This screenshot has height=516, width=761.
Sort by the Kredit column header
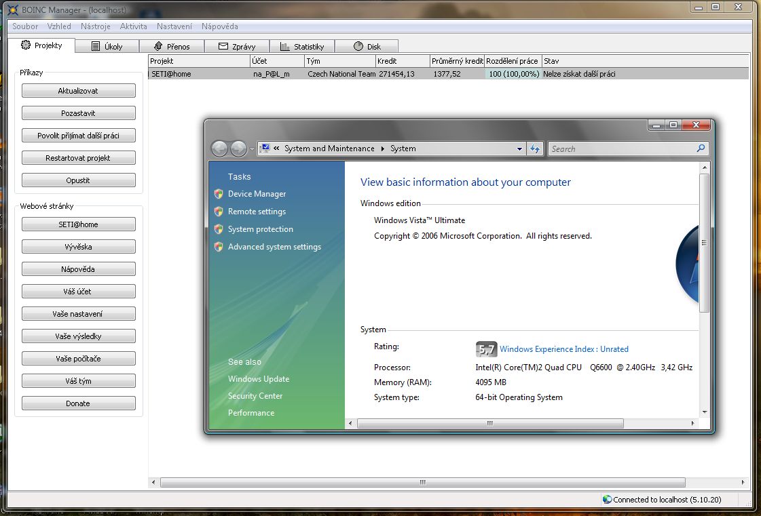[403, 61]
